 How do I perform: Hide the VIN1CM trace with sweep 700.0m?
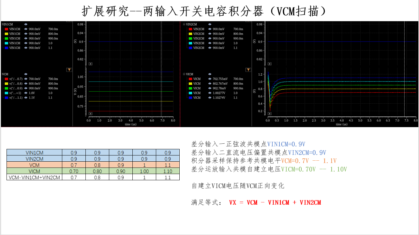click(26, 29)
